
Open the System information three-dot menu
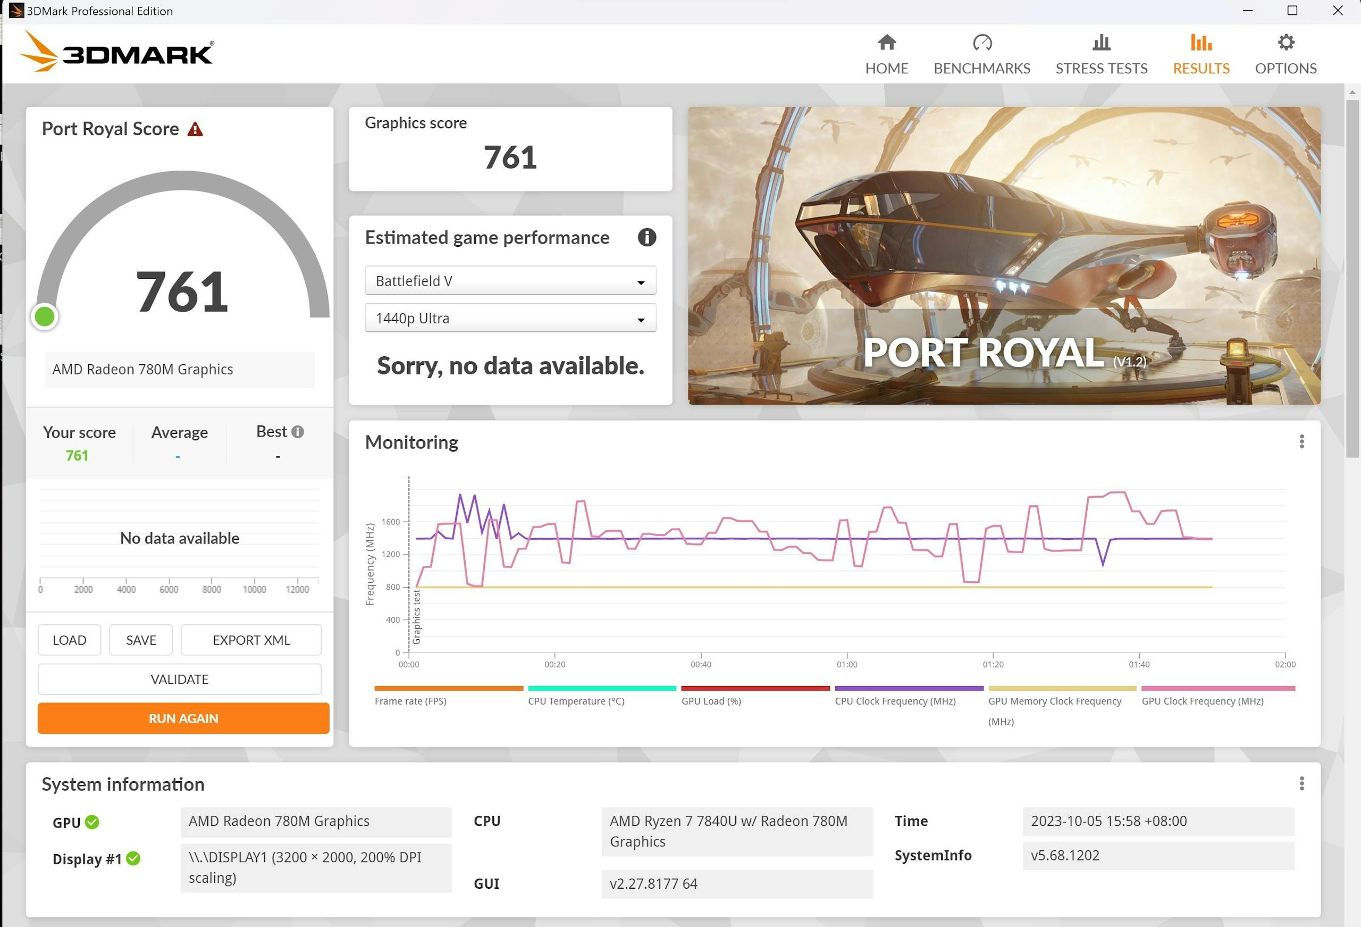click(1301, 783)
